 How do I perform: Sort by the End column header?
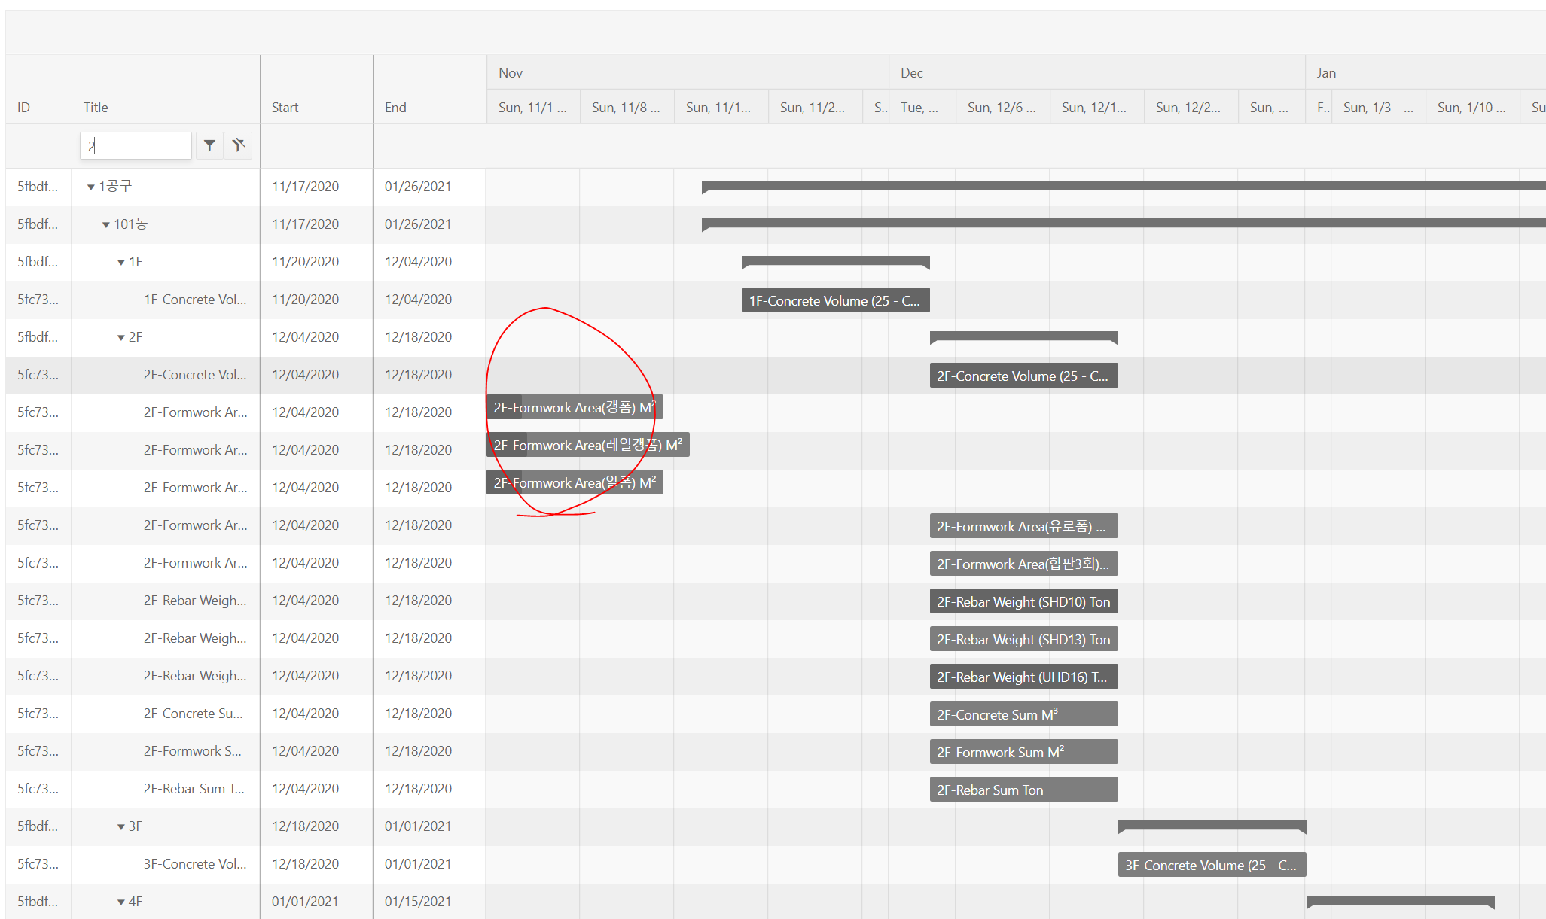pos(395,108)
